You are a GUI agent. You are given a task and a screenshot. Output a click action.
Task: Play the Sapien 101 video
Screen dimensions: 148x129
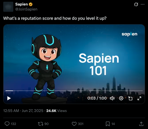(9, 98)
